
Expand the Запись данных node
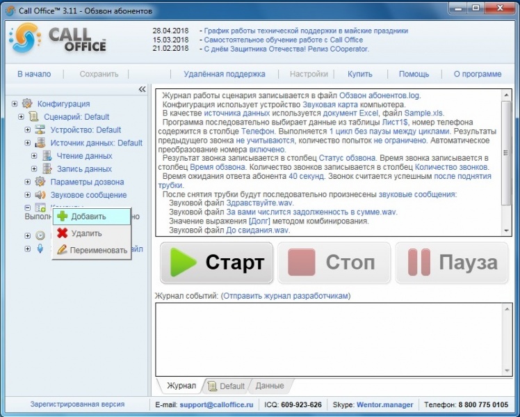tap(34, 168)
